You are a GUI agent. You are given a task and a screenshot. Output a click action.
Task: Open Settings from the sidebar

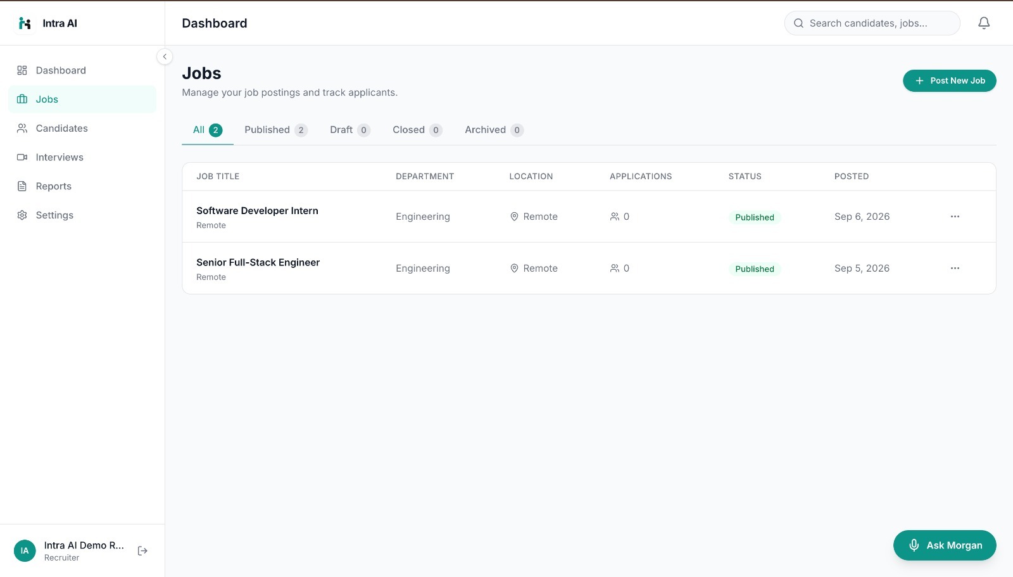point(82,215)
